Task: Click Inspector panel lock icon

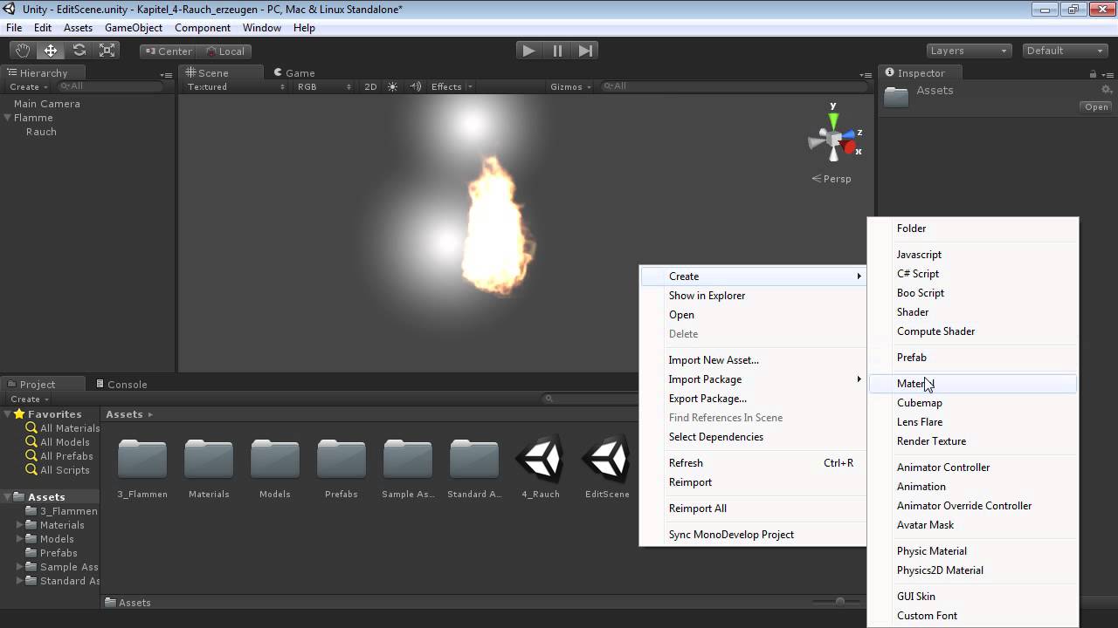Action: click(1093, 73)
